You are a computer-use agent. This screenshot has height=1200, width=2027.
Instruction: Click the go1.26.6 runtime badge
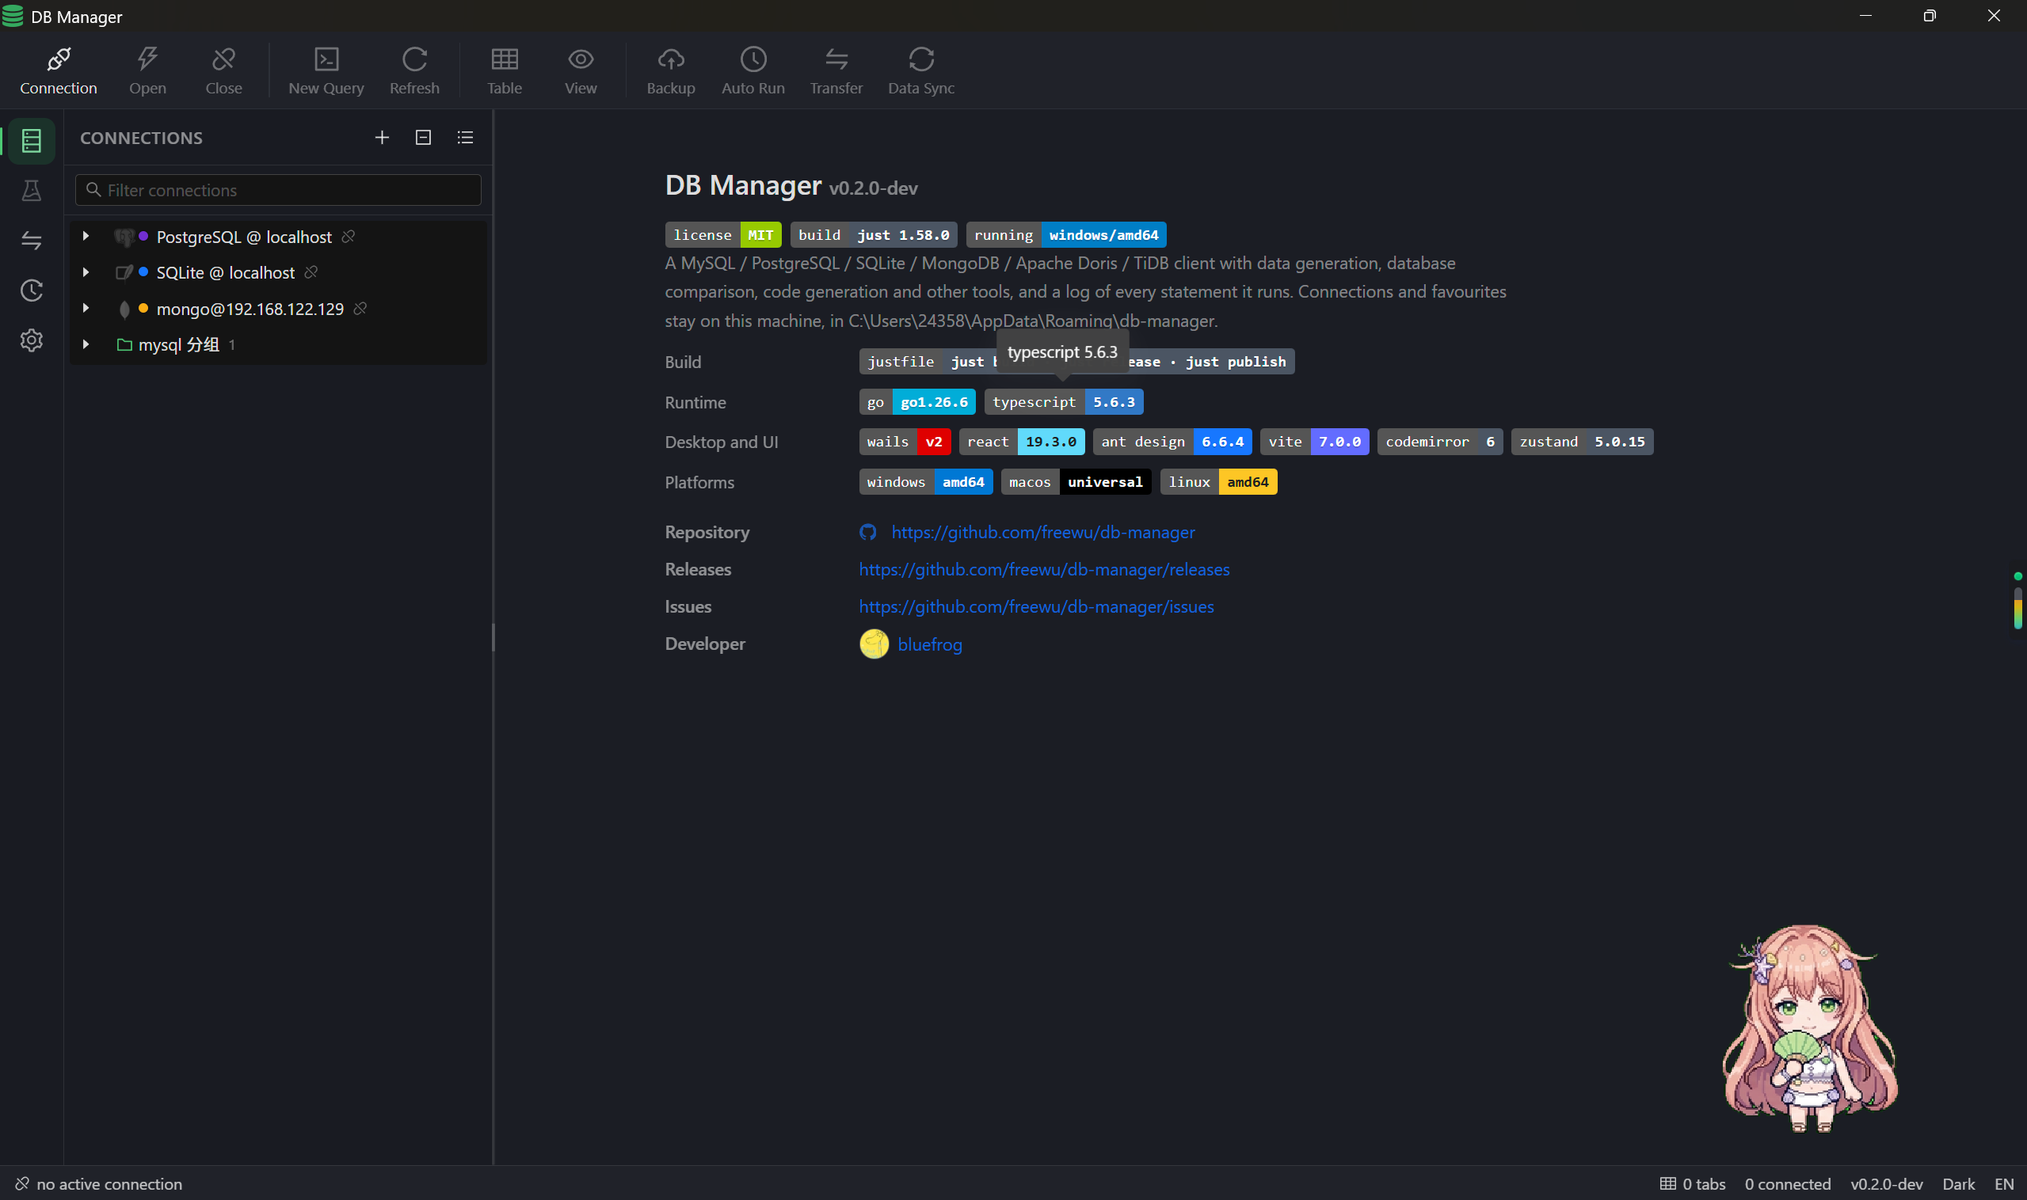[x=916, y=402]
